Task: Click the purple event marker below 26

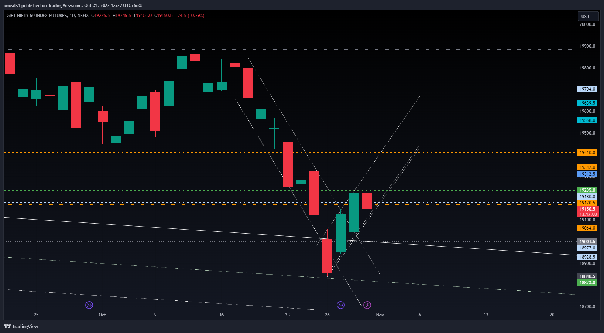Action: (340, 305)
